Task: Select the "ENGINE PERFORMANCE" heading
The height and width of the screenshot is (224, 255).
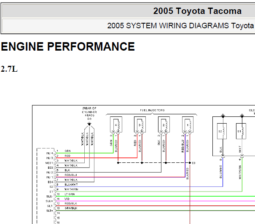Action: 68,46
